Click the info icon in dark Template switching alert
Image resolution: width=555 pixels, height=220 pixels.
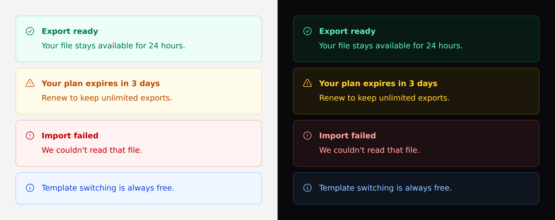coord(307,188)
